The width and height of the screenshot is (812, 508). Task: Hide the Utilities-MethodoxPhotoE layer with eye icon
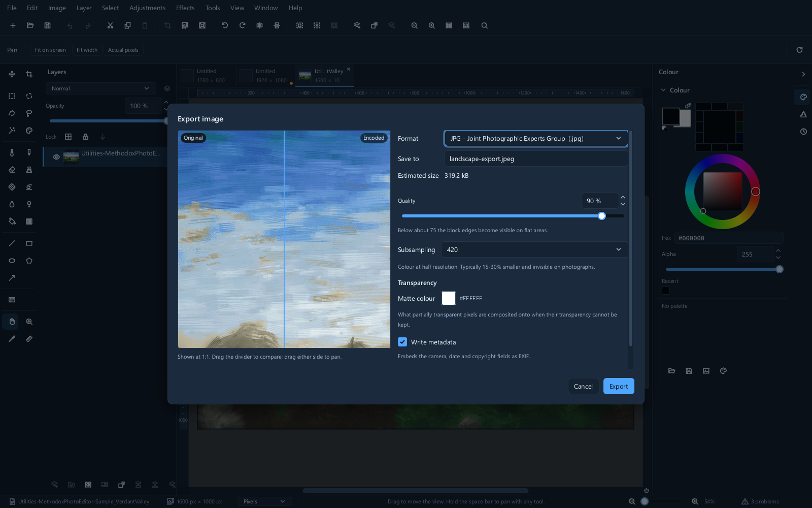pos(56,157)
